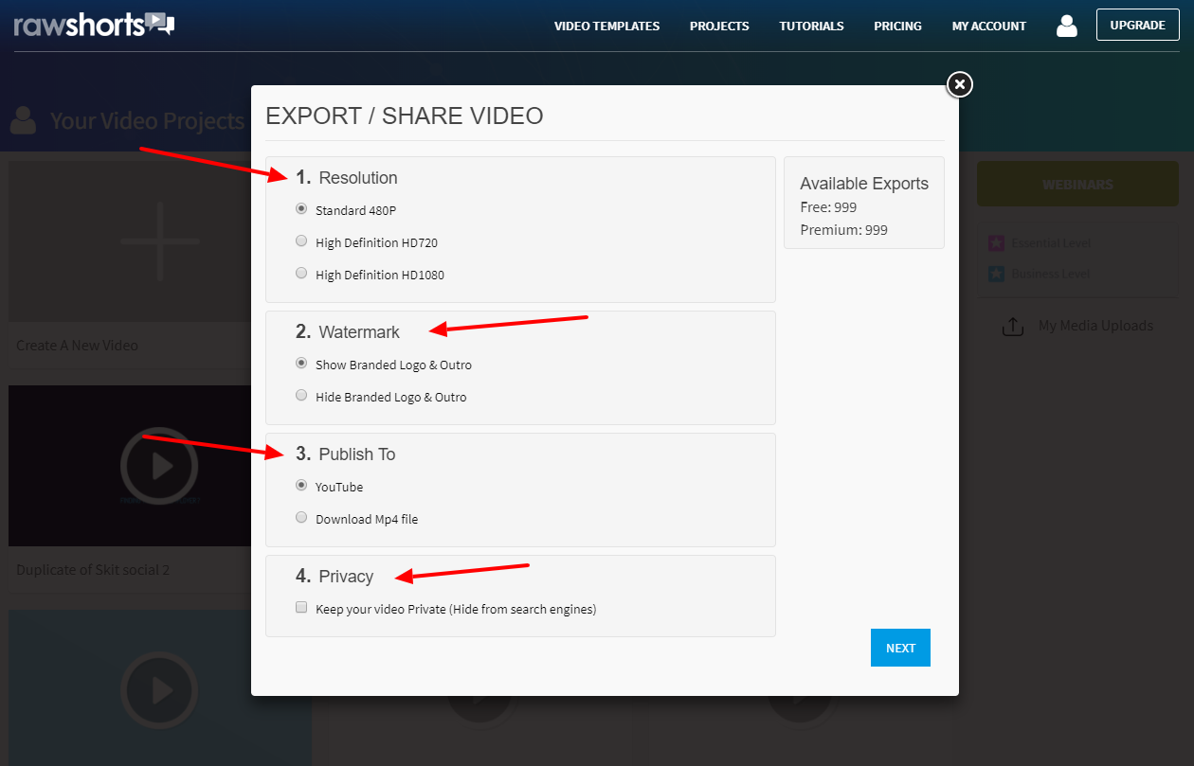Viewport: 1194px width, 766px height.
Task: Play the Duplicate of Skit social 2 video
Action: click(x=159, y=466)
